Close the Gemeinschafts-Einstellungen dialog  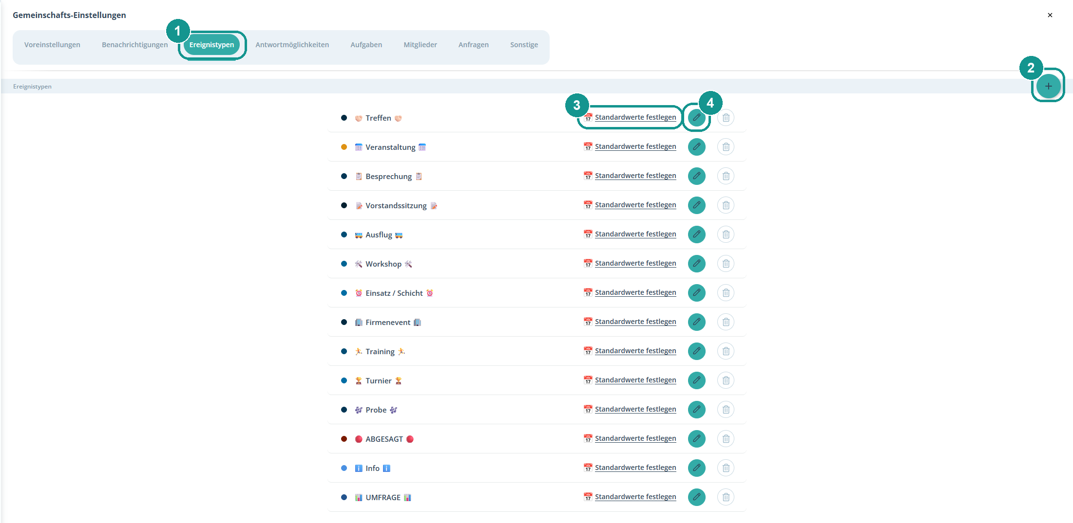(x=1050, y=15)
